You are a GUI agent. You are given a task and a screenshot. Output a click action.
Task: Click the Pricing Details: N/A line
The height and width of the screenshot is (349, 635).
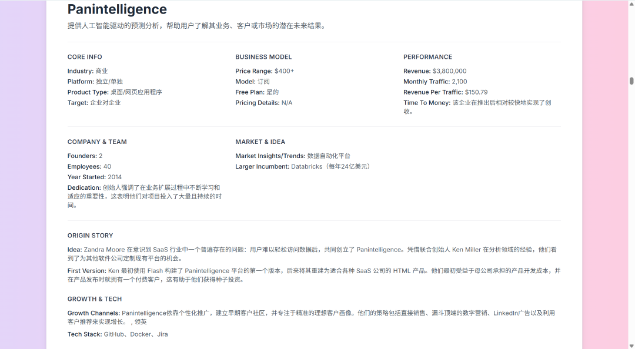click(x=263, y=102)
